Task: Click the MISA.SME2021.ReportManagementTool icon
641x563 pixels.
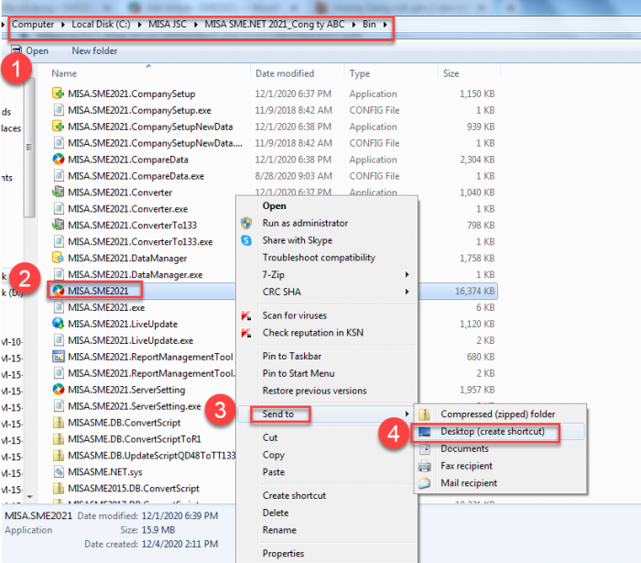Action: [59, 357]
